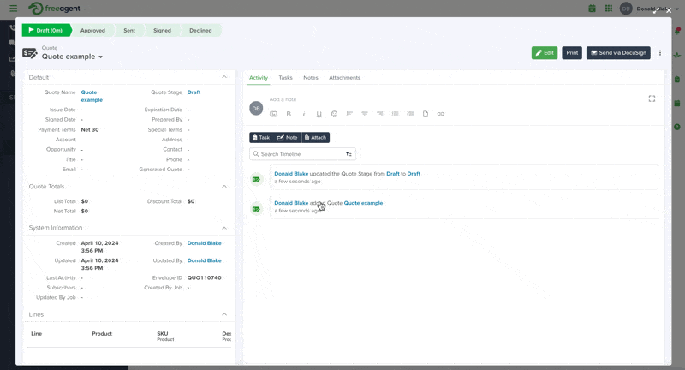Click the Net 30 payment terms value

pyautogui.click(x=90, y=129)
